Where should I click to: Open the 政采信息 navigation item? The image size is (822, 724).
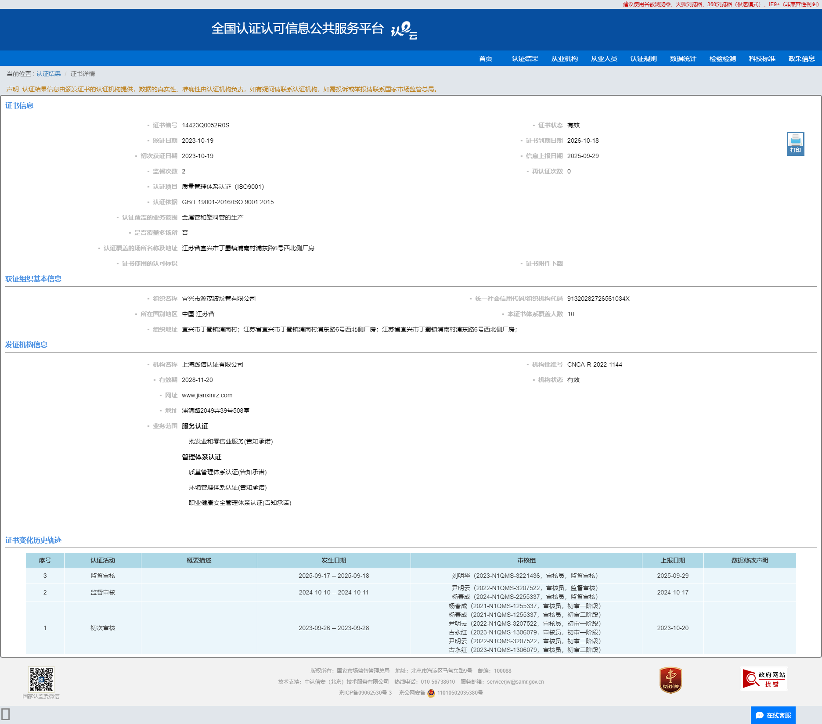coord(801,58)
